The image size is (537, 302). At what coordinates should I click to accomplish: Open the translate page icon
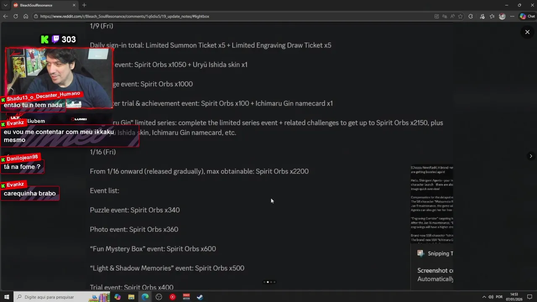pyautogui.click(x=445, y=16)
